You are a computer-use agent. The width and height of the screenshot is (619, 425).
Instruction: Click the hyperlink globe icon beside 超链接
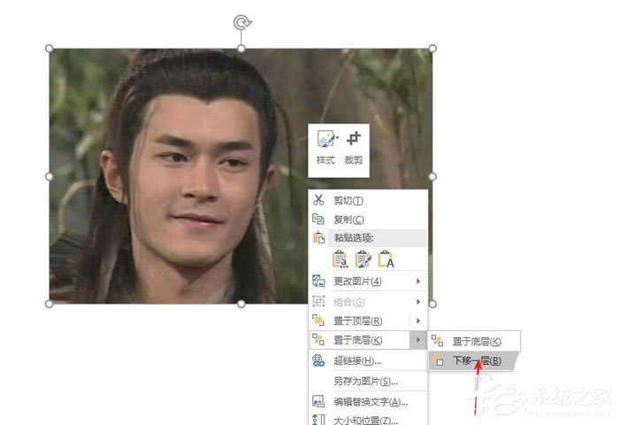[318, 360]
